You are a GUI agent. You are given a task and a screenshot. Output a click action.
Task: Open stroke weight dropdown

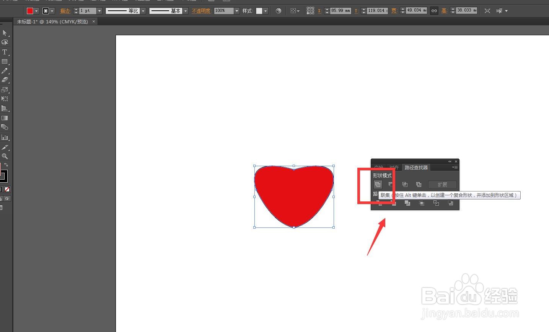pyautogui.click(x=99, y=11)
